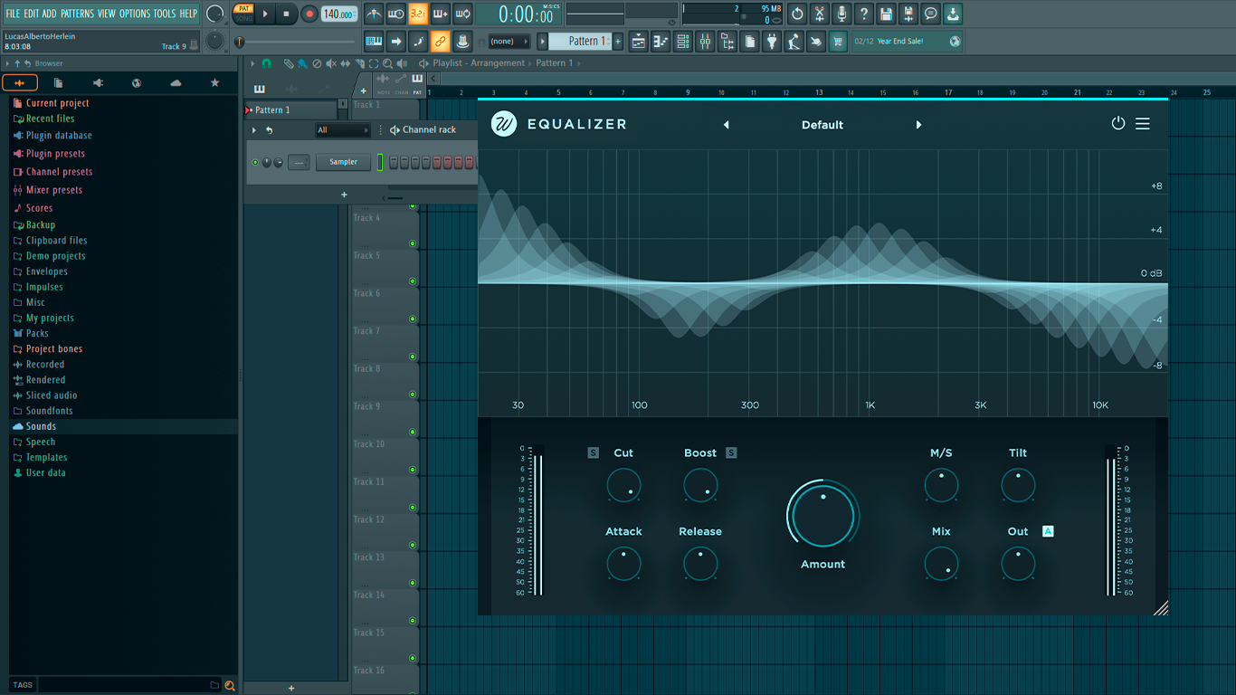Toggle Track 5 green mute dot
The image size is (1236, 695).
[413, 281]
